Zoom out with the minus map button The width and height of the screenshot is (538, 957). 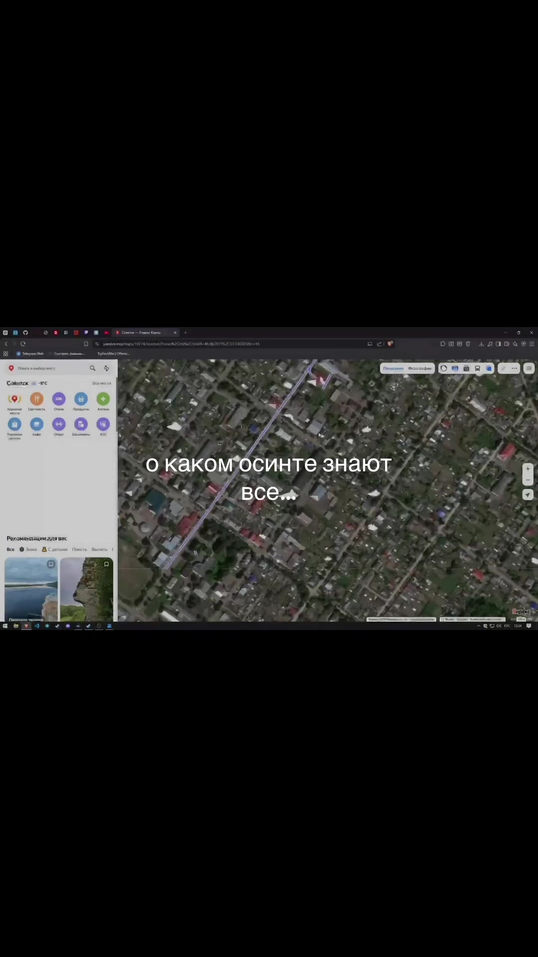[x=528, y=480]
